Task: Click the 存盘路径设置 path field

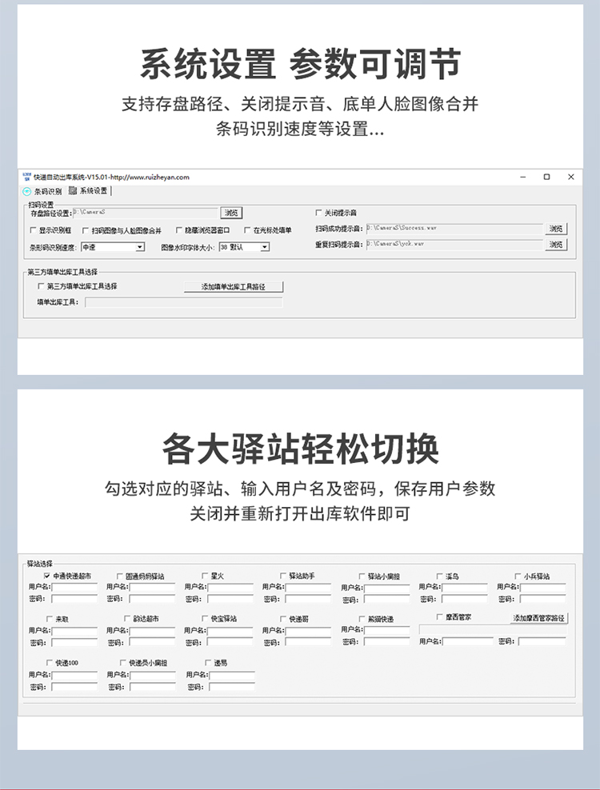Action: tap(146, 213)
